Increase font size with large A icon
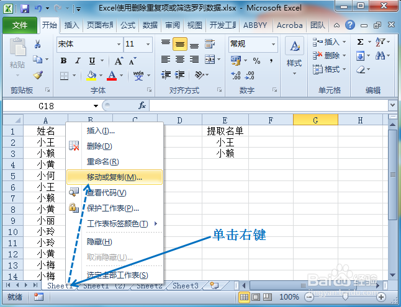Screen dimensions: 401x307 pos(119,61)
